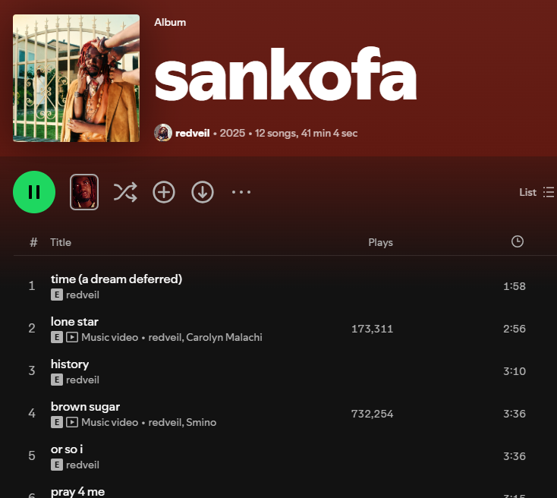The image size is (557, 498).
Task: Download the sankofa album
Action: 203,192
